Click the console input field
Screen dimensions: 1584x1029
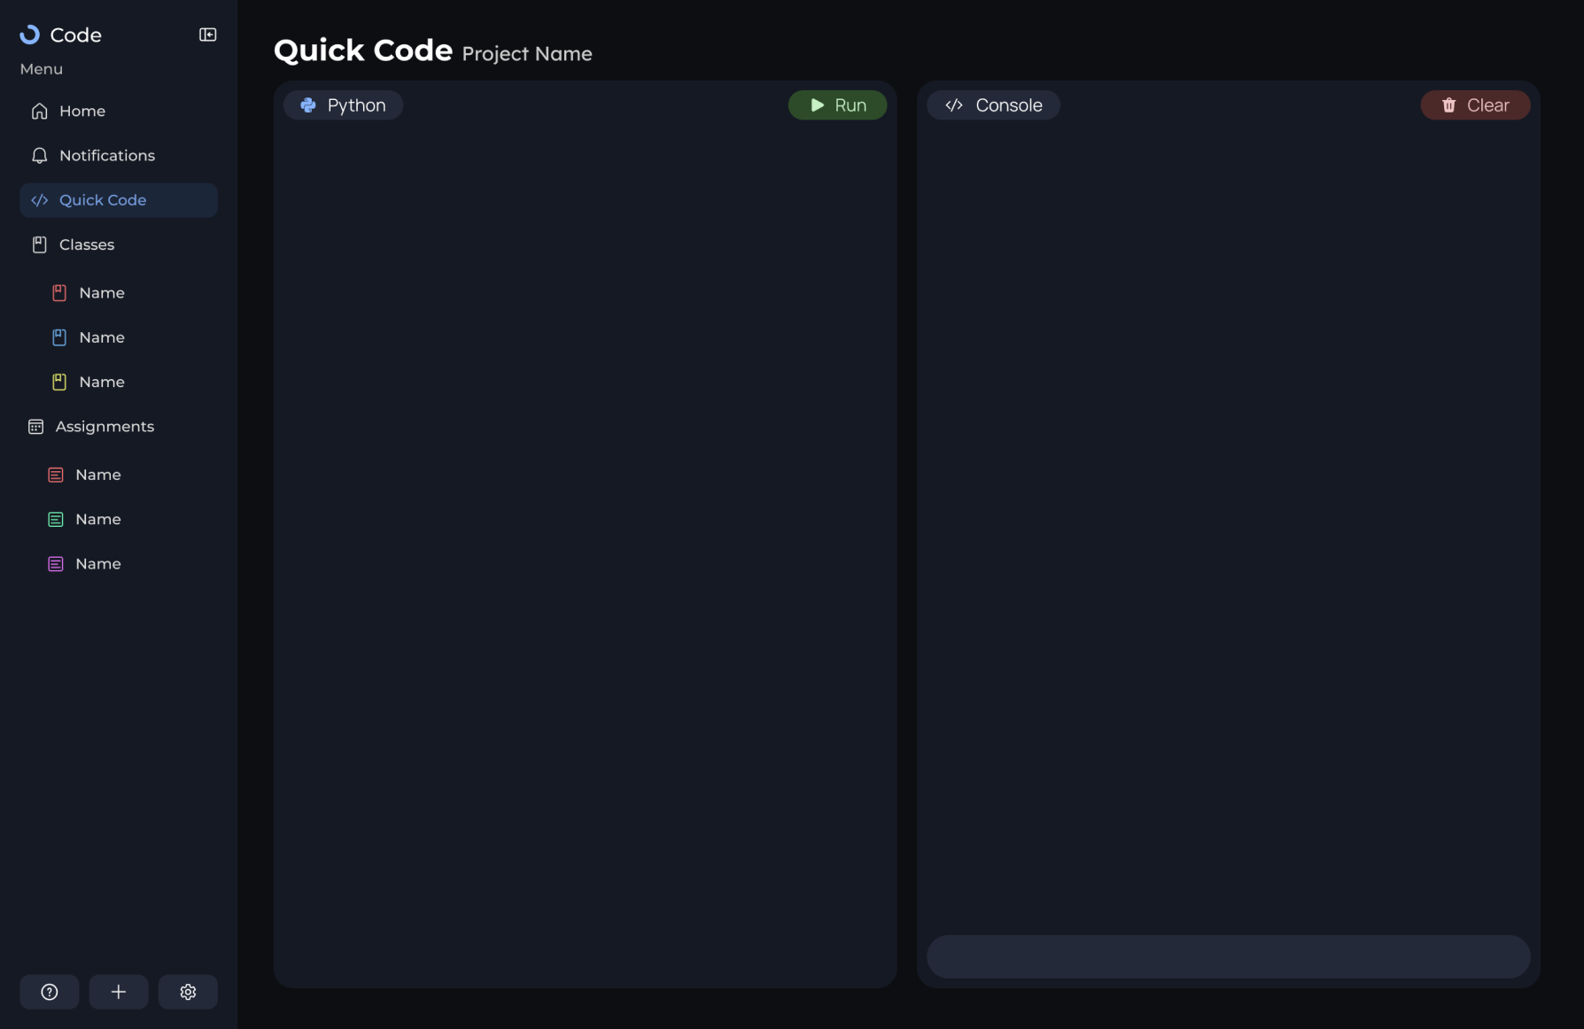(x=1228, y=956)
